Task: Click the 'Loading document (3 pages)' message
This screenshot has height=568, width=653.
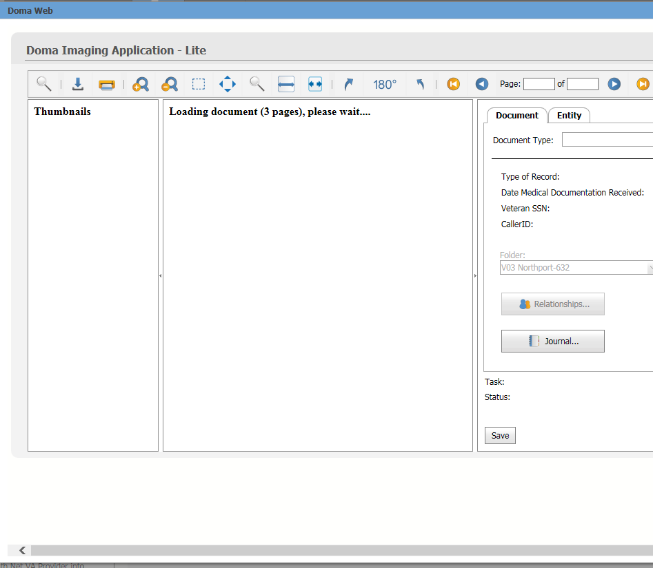Action: click(270, 112)
